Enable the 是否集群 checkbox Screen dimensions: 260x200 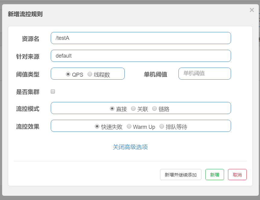53,91
